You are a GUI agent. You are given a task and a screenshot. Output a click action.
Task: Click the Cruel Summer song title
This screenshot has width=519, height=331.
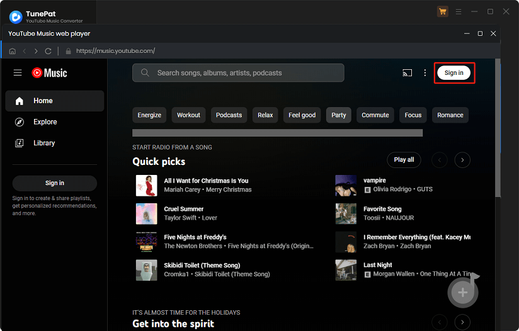(x=184, y=209)
